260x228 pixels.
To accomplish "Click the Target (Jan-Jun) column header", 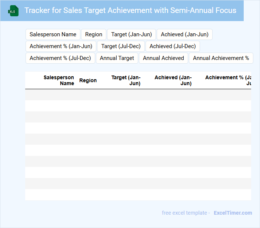I will pyautogui.click(x=126, y=80).
